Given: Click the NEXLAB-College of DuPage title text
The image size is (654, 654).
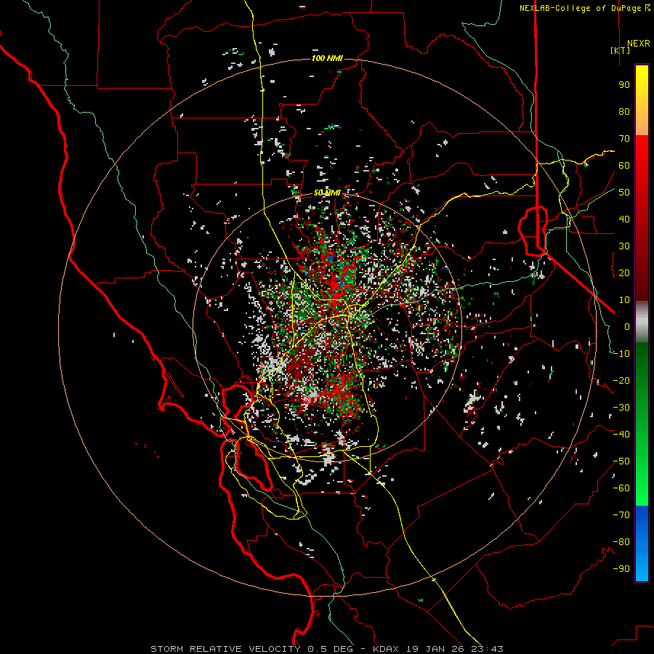Looking at the screenshot, I should pos(585,8).
